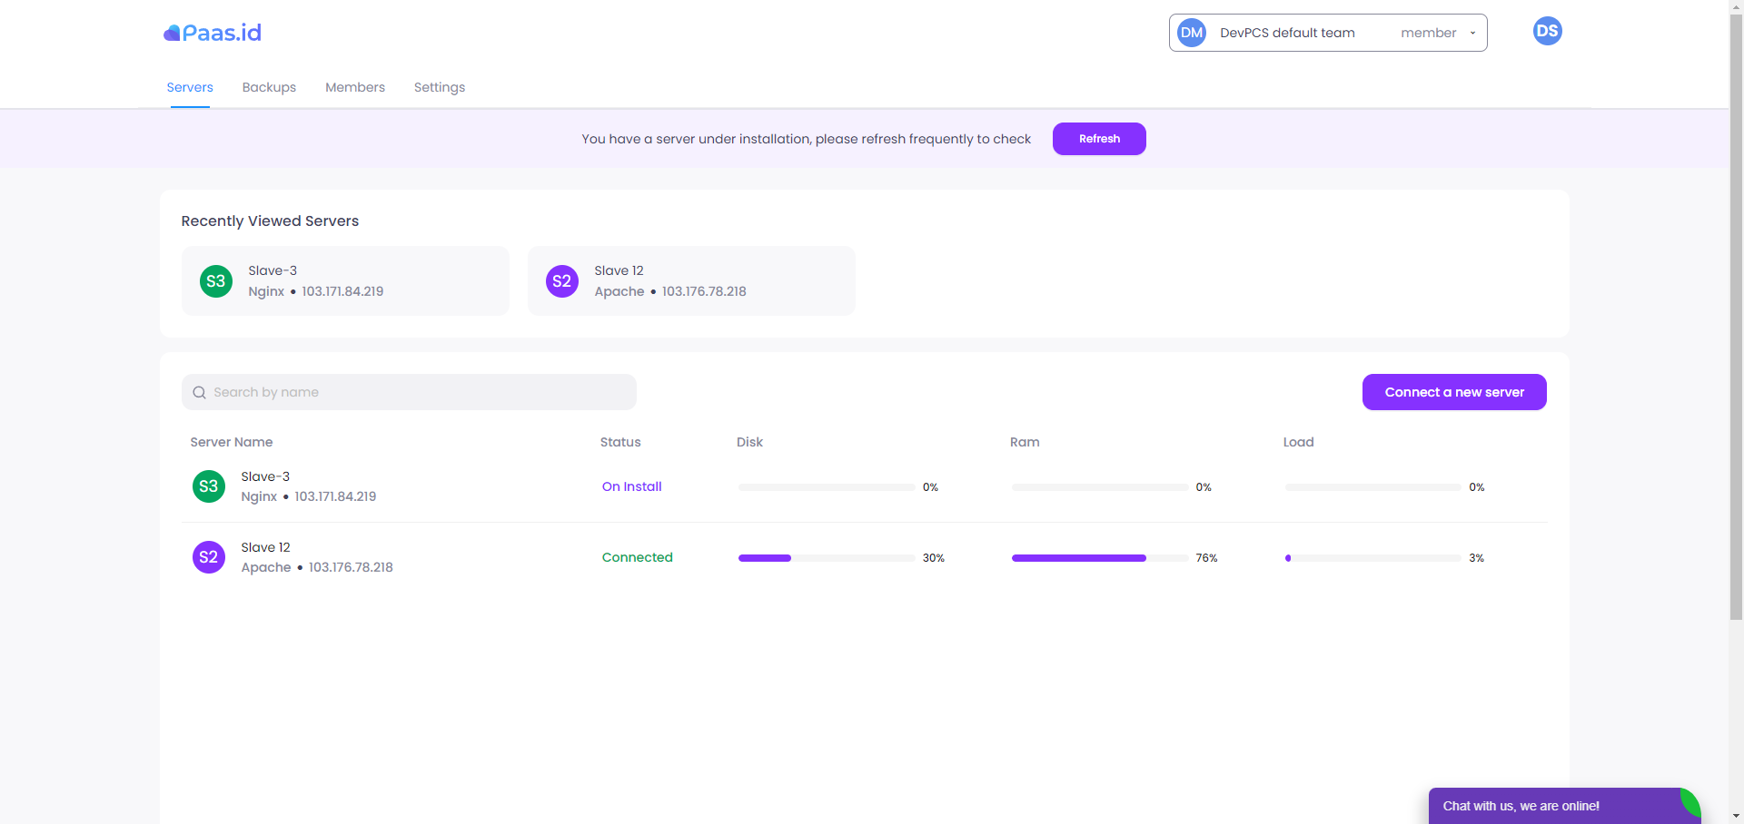The image size is (1744, 824).
Task: Click the Search by name field
Action: point(409,392)
